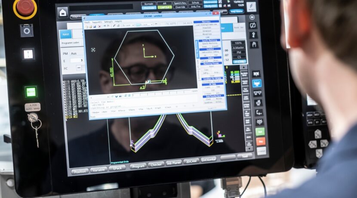This screenshot has width=357, height=198.
Task: Click the new file icon in 2DCAM
Action: tap(87, 27)
